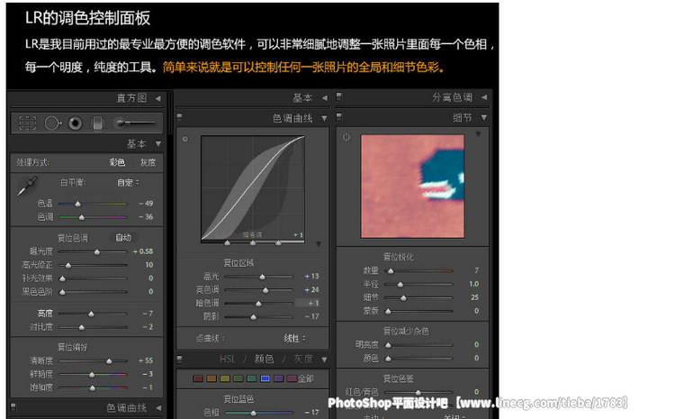Select the green color swatch
The width and height of the screenshot is (675, 419).
click(238, 378)
